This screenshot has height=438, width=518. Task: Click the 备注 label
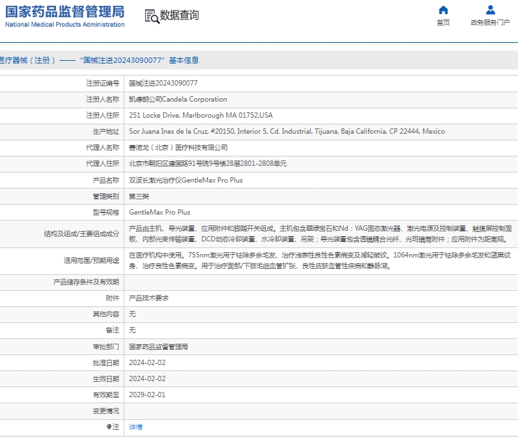(112, 330)
